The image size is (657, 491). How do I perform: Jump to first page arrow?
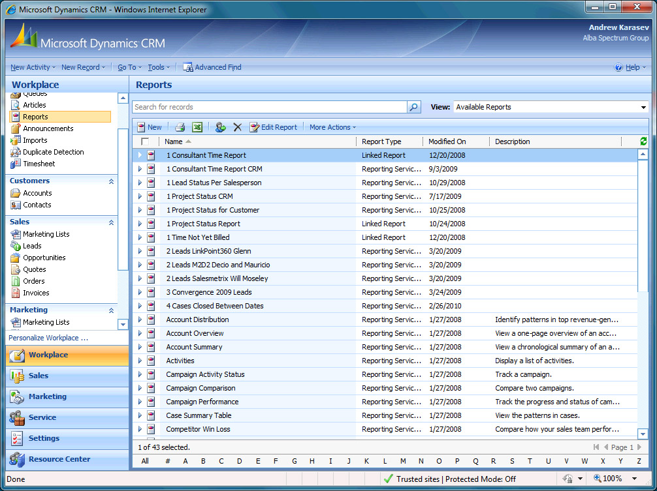coord(596,447)
